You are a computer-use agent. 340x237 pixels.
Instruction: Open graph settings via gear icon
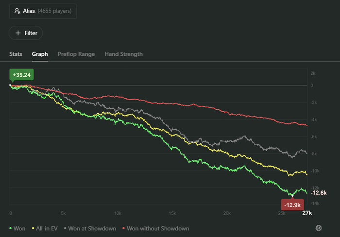click(x=319, y=228)
